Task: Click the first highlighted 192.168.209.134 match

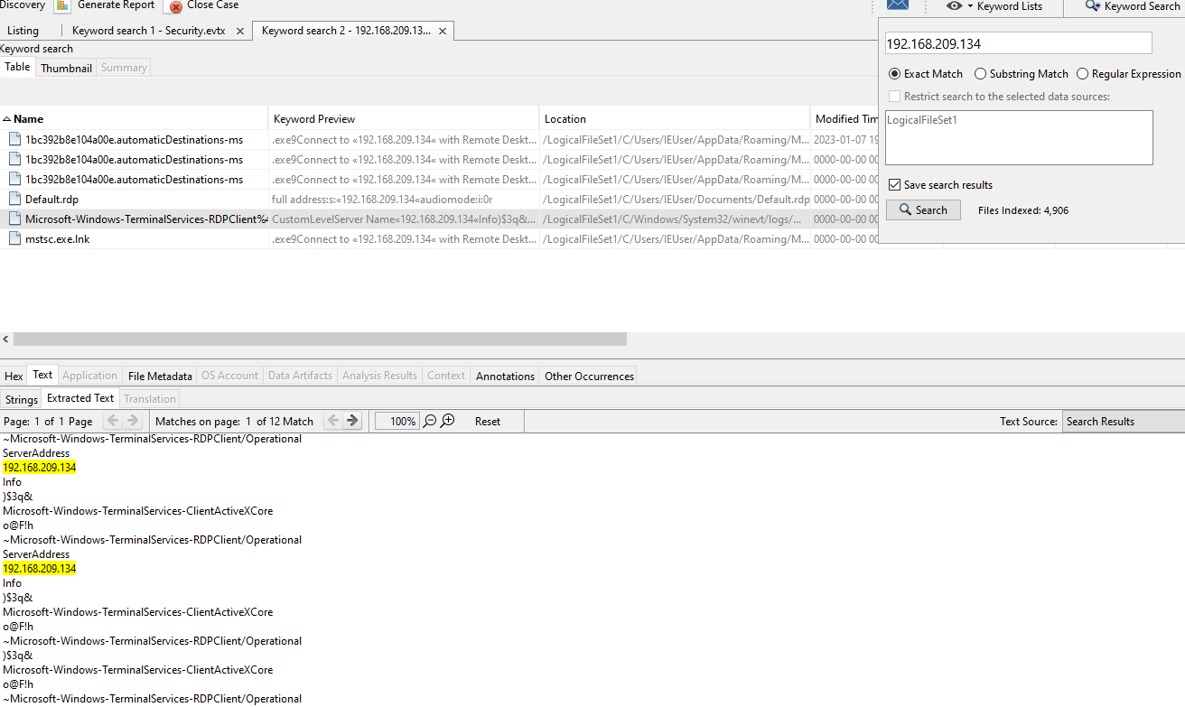Action: [x=40, y=468]
